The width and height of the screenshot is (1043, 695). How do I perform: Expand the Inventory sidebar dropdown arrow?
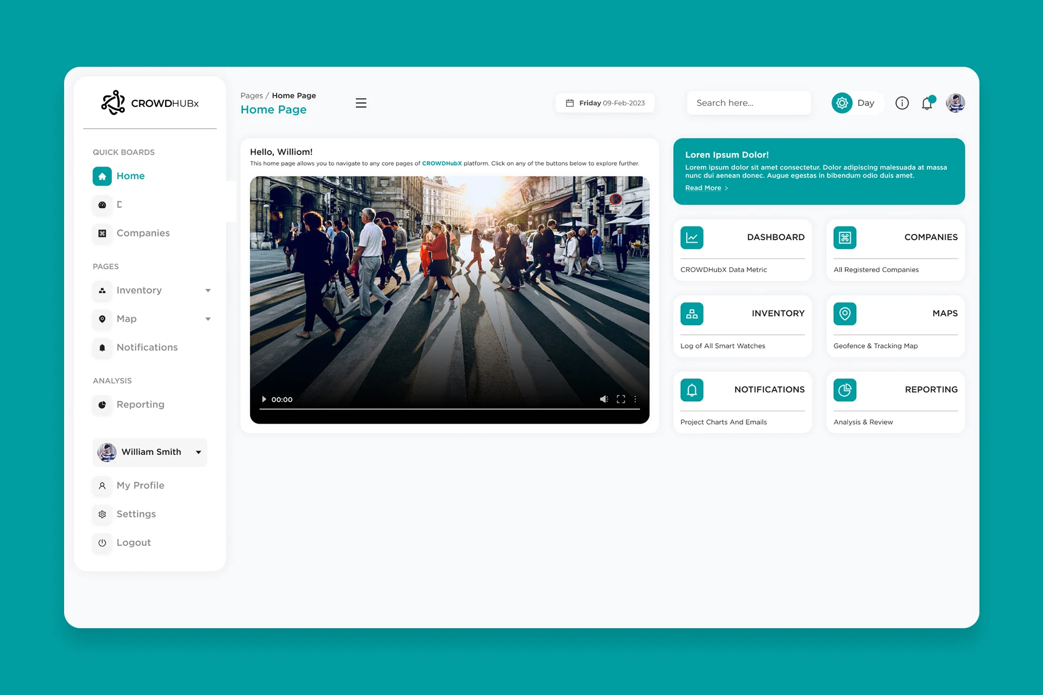point(208,290)
